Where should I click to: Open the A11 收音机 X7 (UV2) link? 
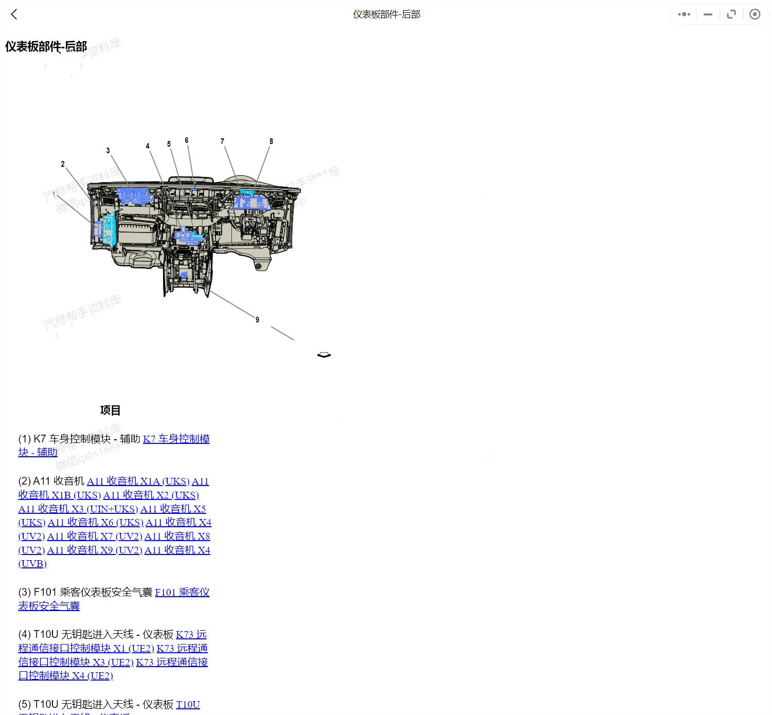click(x=95, y=537)
